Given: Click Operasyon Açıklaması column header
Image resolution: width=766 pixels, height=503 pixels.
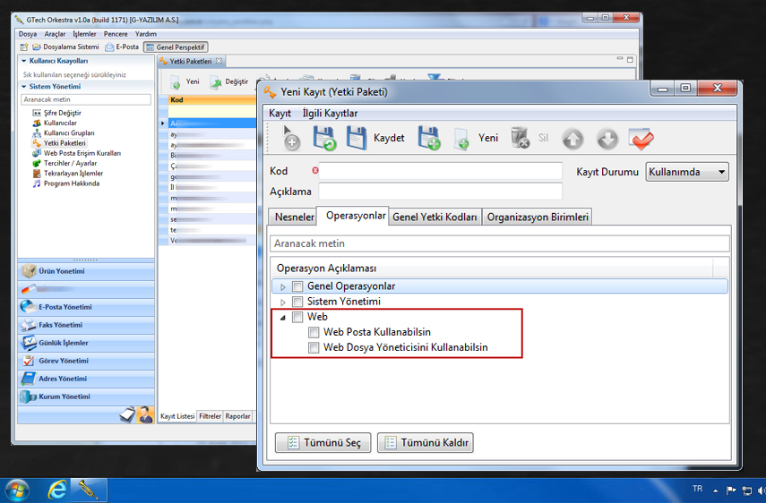Looking at the screenshot, I should coord(326,269).
